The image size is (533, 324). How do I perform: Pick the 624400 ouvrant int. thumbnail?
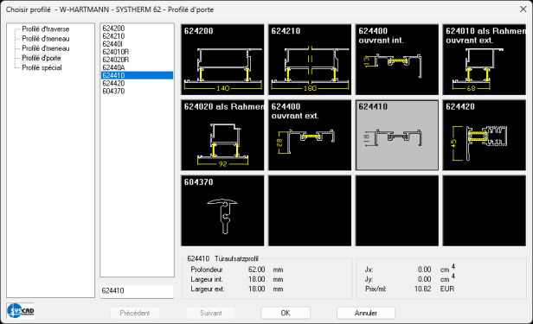tap(397, 60)
